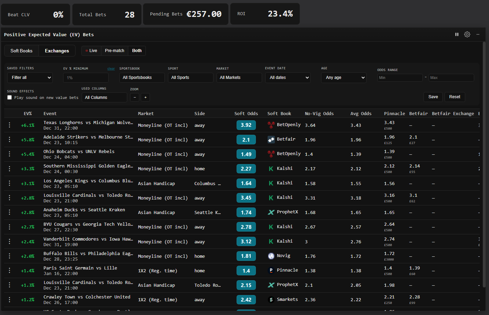Toggle the Exchanges view
The height and width of the screenshot is (315, 489).
(x=57, y=50)
